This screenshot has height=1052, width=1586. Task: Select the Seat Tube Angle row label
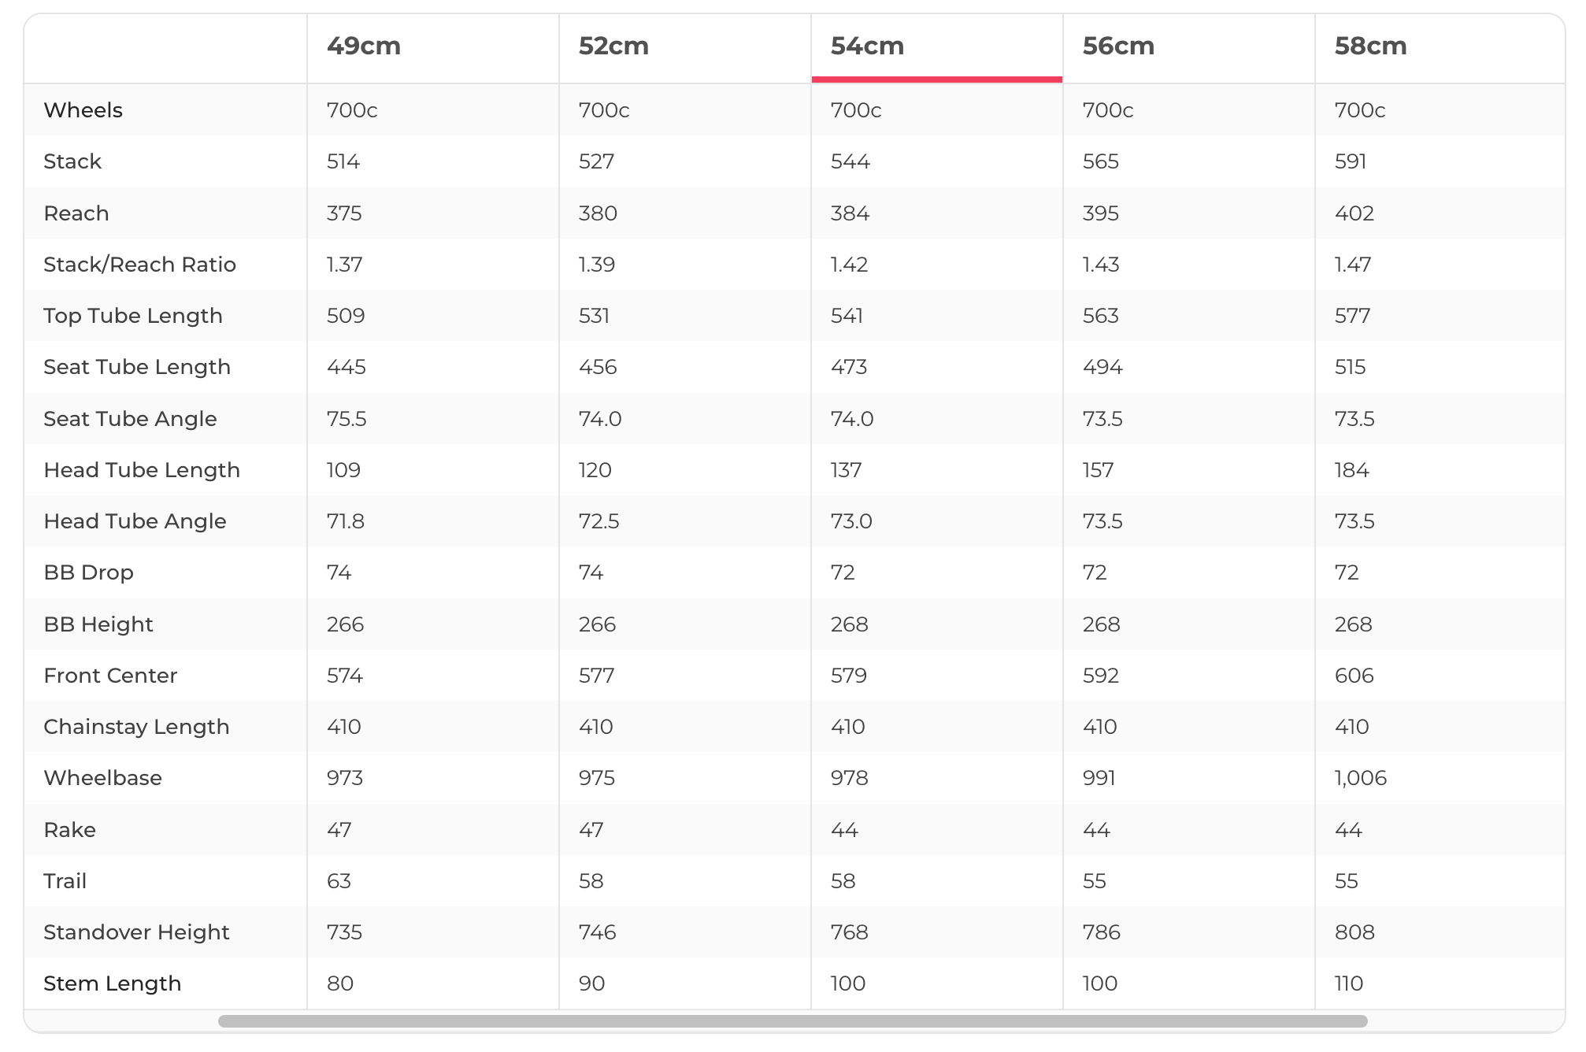pyautogui.click(x=130, y=419)
